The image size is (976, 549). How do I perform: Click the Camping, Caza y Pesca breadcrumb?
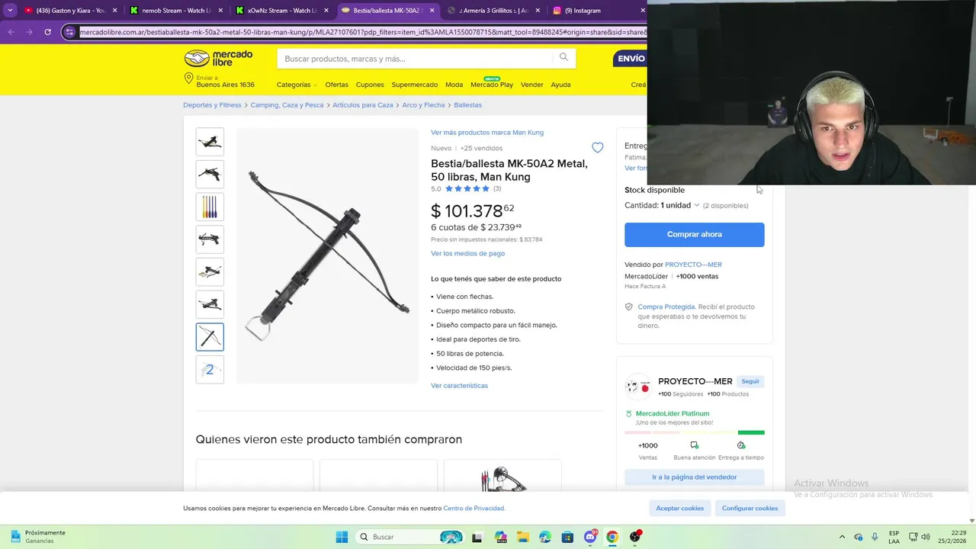pyautogui.click(x=287, y=105)
